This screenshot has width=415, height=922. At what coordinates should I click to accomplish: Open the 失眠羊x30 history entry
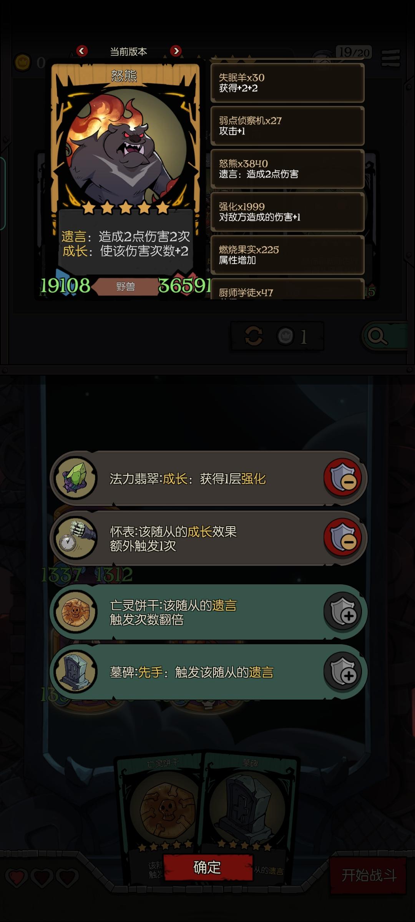[287, 83]
